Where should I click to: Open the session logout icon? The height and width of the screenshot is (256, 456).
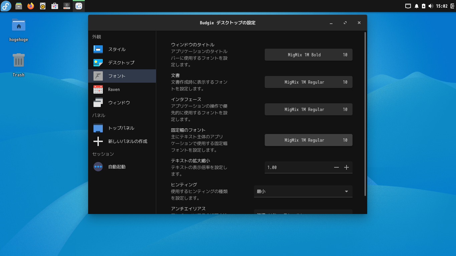(452, 6)
